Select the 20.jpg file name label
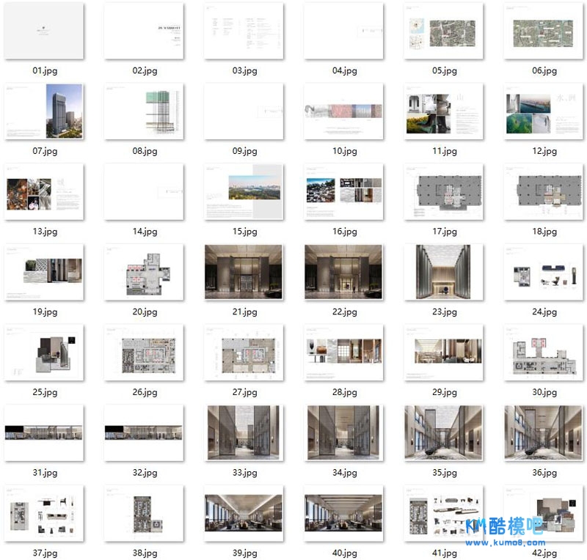This screenshot has width=587, height=560. (145, 312)
